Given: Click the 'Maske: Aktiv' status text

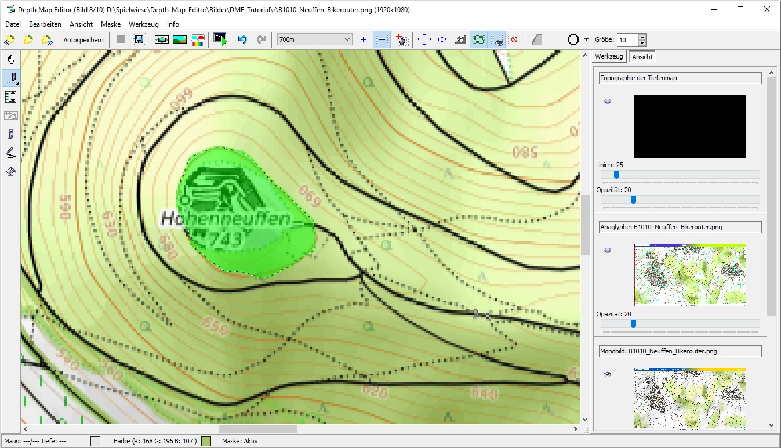Looking at the screenshot, I should click(240, 441).
